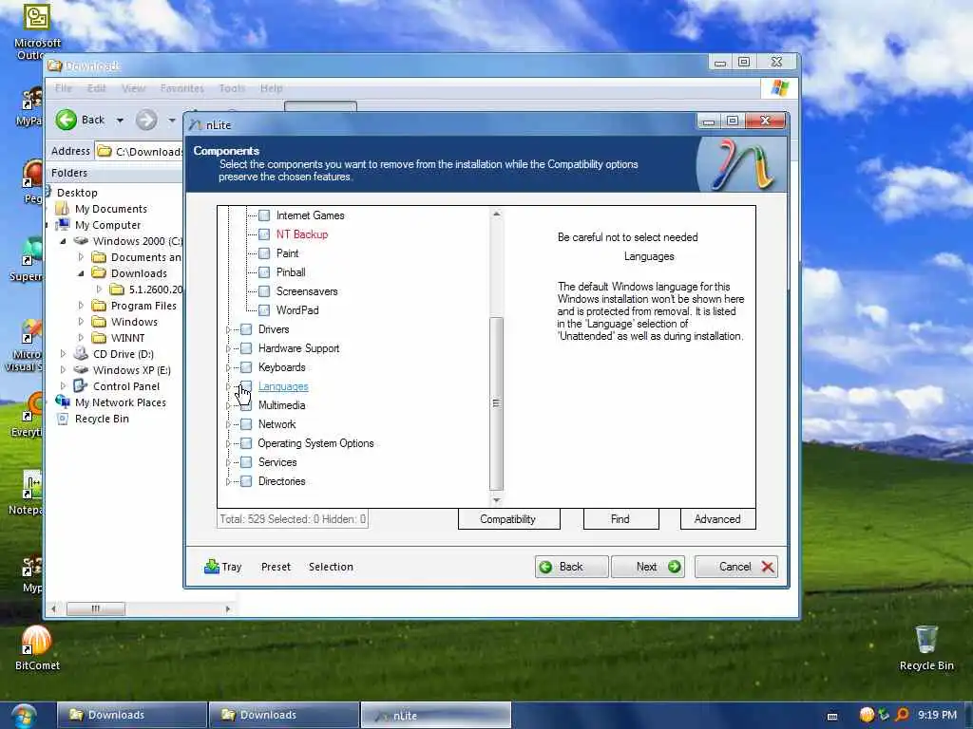Viewport: 973px width, 729px height.
Task: Open the Help menu
Action: pos(271,88)
